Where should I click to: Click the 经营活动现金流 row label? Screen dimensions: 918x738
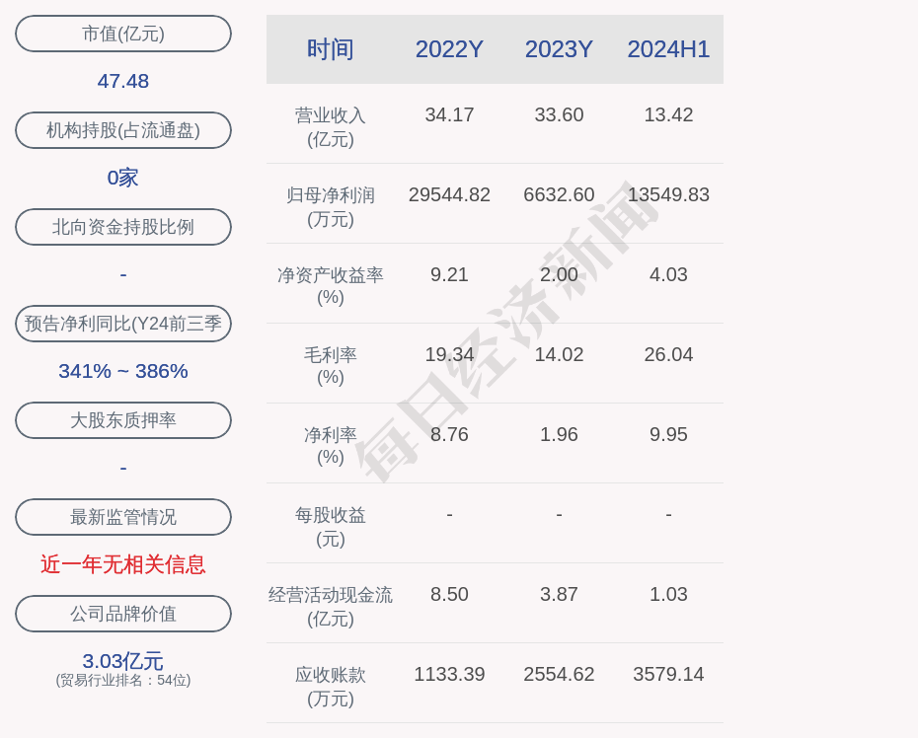pyautogui.click(x=330, y=606)
